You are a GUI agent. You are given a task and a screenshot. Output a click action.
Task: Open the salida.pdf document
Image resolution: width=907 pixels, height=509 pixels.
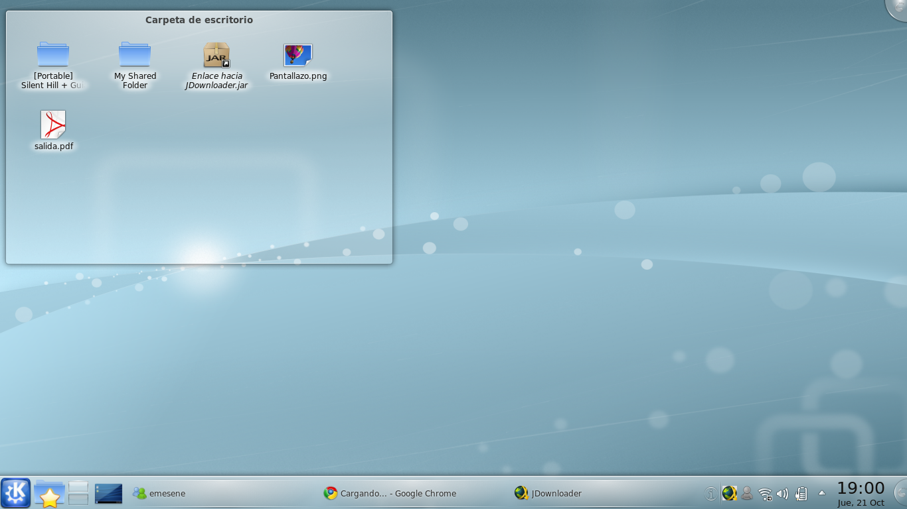pos(54,131)
